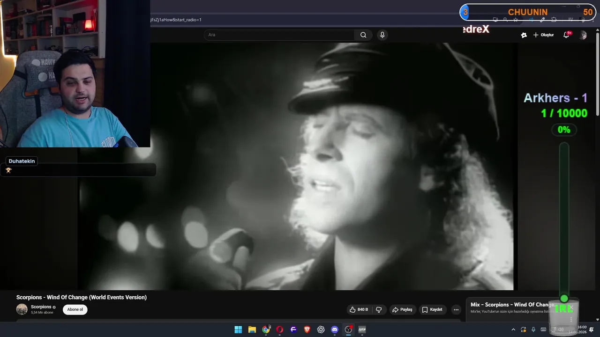Click the Duhatekin chat name label

22,161
